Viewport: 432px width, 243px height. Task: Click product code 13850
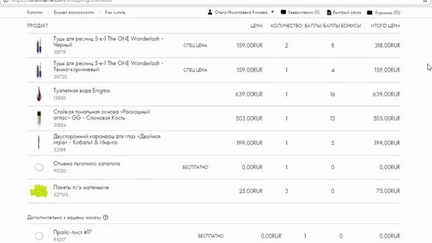click(x=59, y=98)
